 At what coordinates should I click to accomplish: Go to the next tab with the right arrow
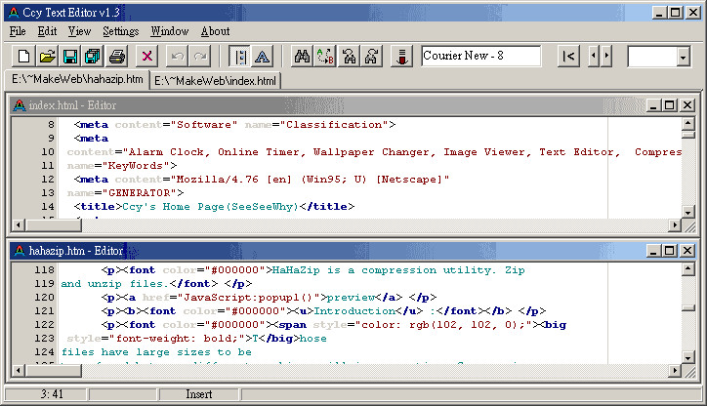tap(606, 57)
